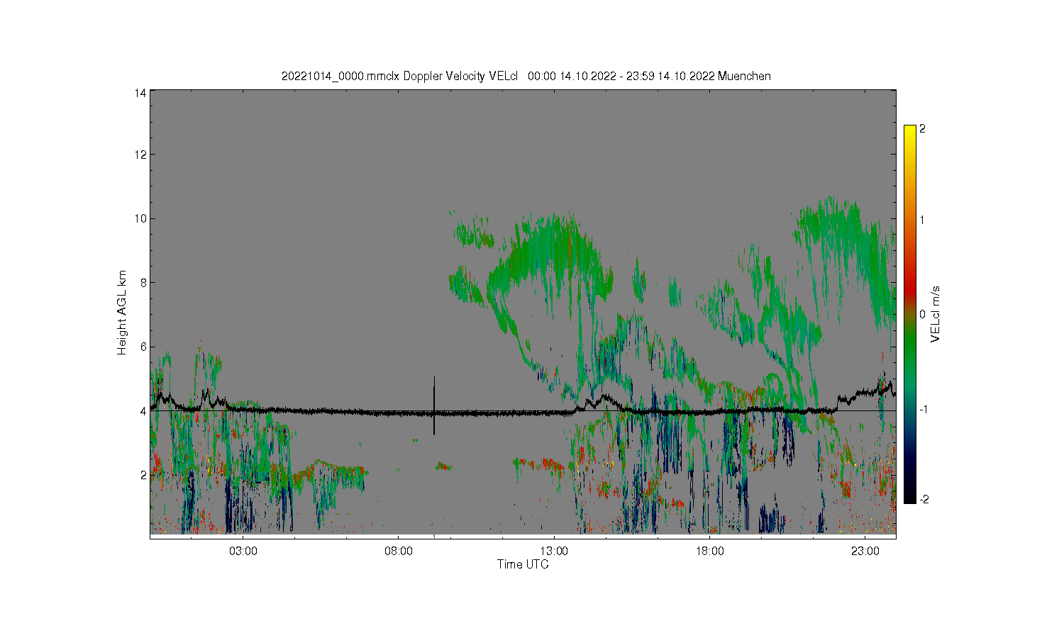Click the plot title starting with 20221014_0000.mmclx

click(526, 76)
